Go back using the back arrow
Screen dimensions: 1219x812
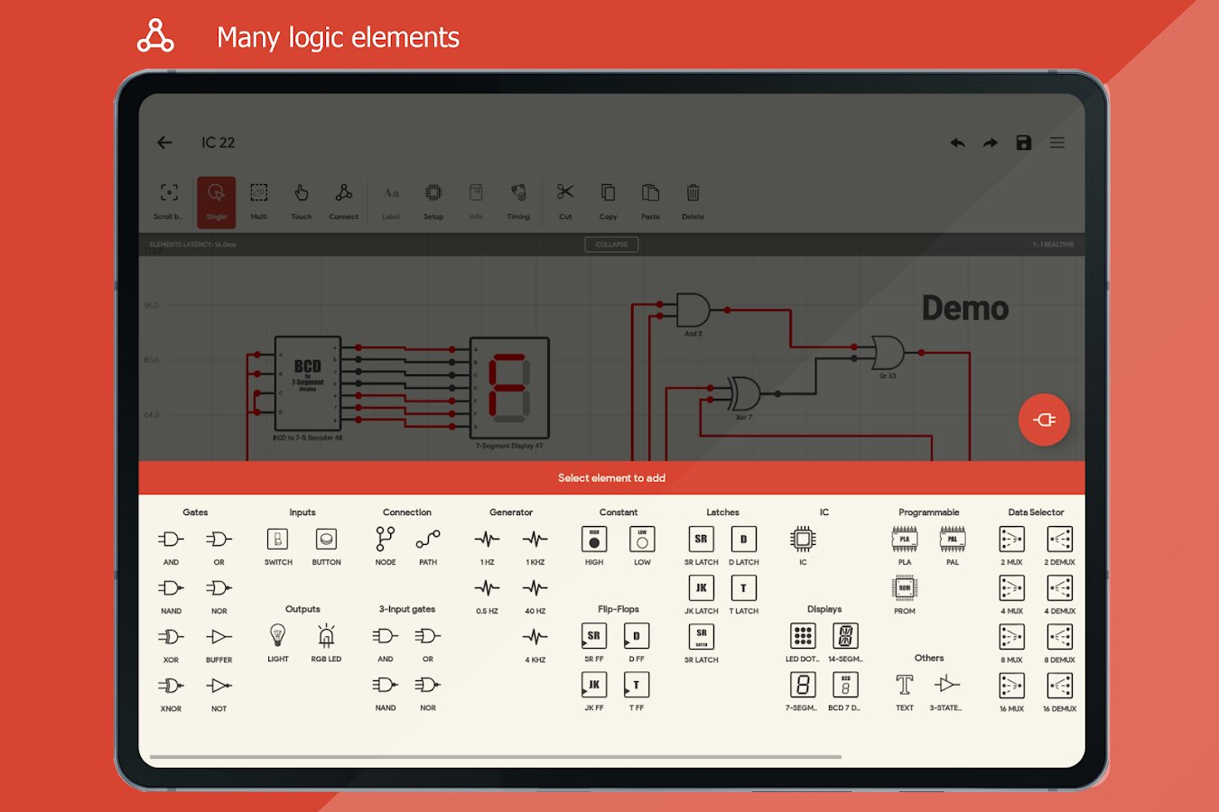[x=164, y=143]
